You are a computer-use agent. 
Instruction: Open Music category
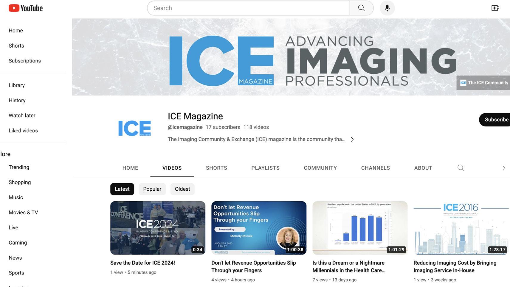coord(16,197)
